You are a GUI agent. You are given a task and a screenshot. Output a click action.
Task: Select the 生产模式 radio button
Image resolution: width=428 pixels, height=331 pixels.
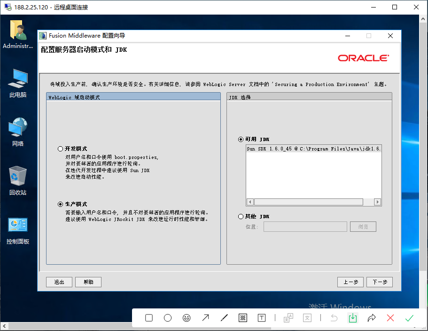click(x=60, y=204)
